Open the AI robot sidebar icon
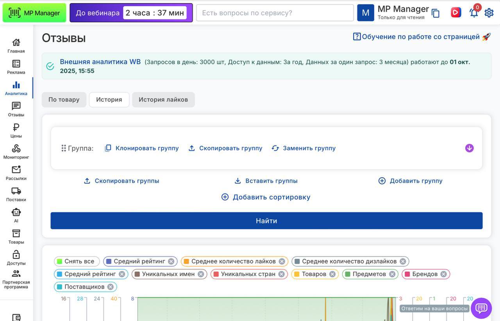This screenshot has width=500, height=321. pyautogui.click(x=16, y=215)
